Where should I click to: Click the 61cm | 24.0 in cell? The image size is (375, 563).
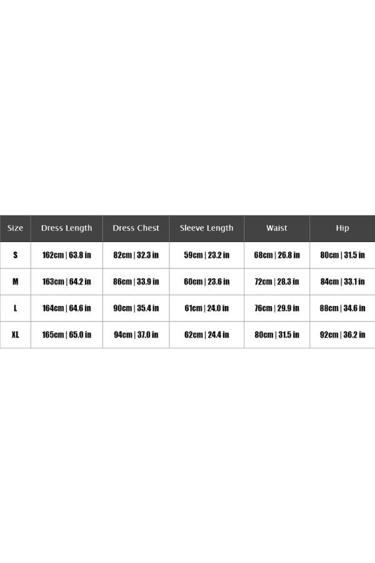click(x=206, y=308)
